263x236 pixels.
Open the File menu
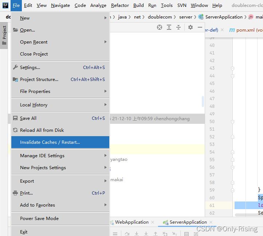tap(16, 5)
